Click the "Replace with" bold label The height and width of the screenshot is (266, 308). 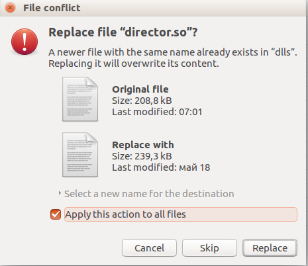click(143, 145)
